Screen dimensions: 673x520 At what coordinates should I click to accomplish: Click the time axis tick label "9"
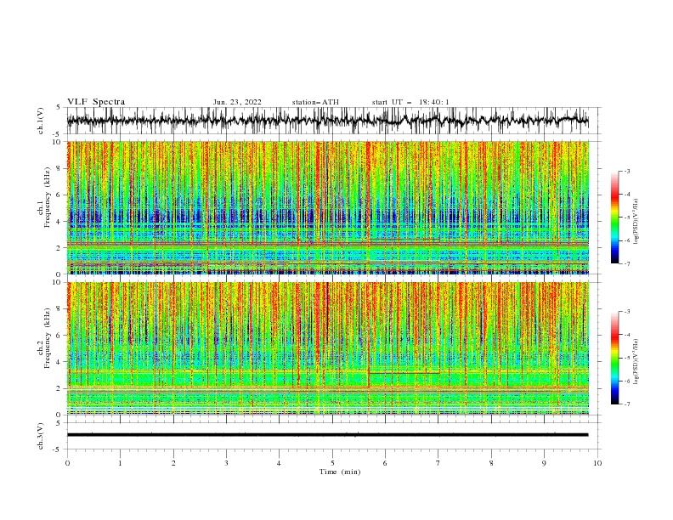coord(544,463)
